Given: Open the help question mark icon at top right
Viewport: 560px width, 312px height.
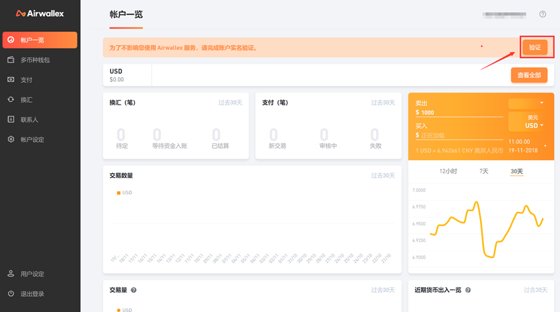Looking at the screenshot, I should pyautogui.click(x=543, y=14).
